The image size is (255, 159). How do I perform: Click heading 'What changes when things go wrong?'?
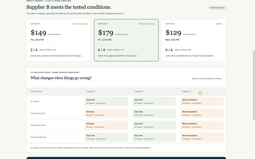pyautogui.click(x=61, y=78)
